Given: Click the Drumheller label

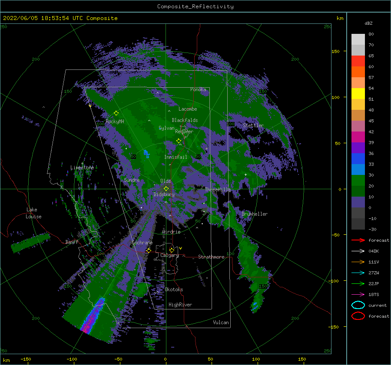Looking at the screenshot, I should 255,214.
